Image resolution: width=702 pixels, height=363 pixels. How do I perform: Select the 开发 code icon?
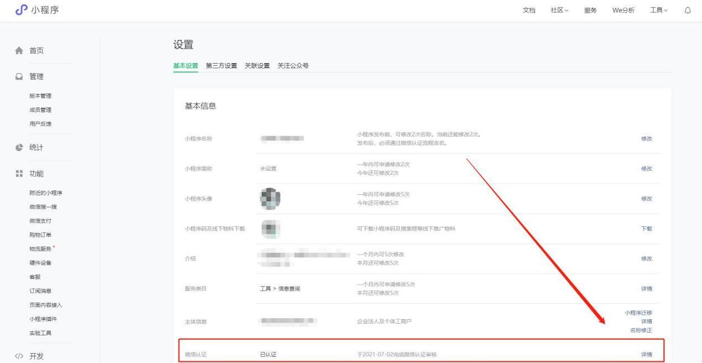click(x=19, y=356)
